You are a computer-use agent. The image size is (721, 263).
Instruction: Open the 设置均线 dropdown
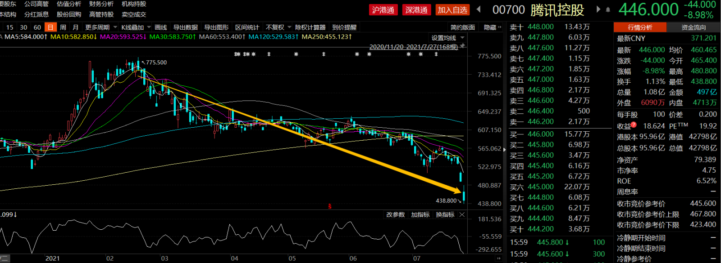448,38
